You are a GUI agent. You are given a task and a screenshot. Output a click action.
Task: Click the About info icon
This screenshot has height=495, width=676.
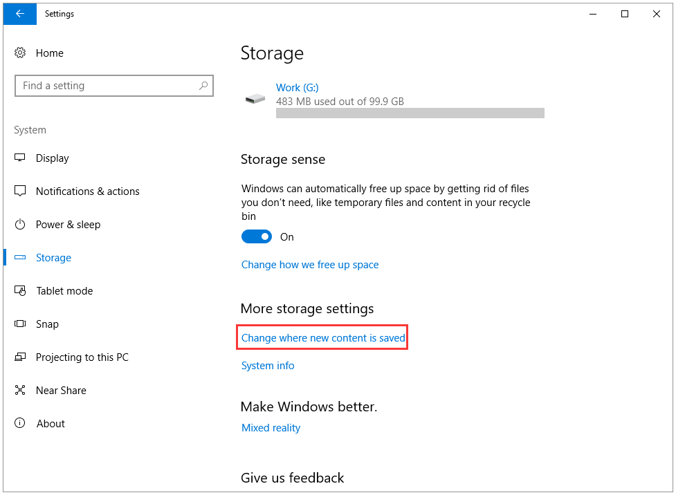click(x=20, y=423)
